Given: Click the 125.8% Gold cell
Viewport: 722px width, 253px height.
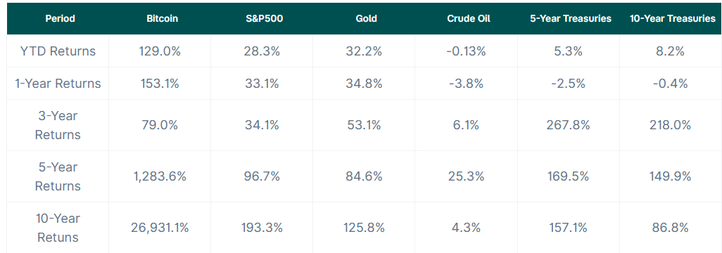Looking at the screenshot, I should 364,228.
